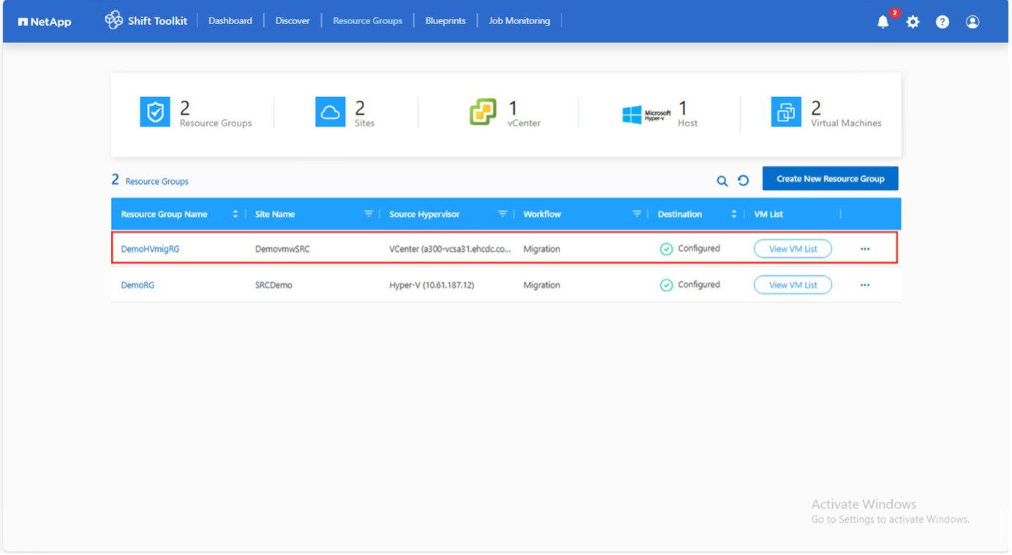The image size is (1012, 555).
Task: Open the Source Hypervisor column filter
Action: 502,214
